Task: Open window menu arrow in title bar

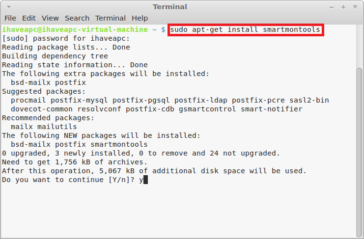Action: coord(9,7)
